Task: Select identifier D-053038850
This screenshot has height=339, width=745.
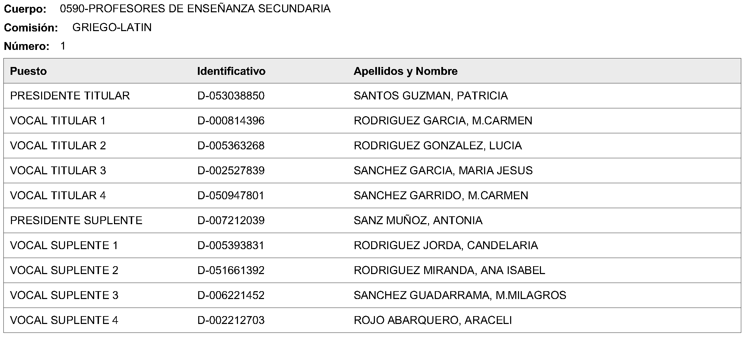Action: point(231,96)
